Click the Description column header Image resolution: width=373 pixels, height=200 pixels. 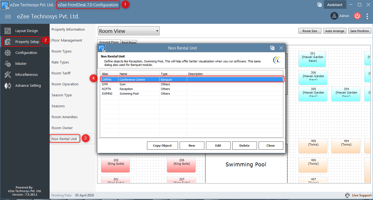click(235, 74)
